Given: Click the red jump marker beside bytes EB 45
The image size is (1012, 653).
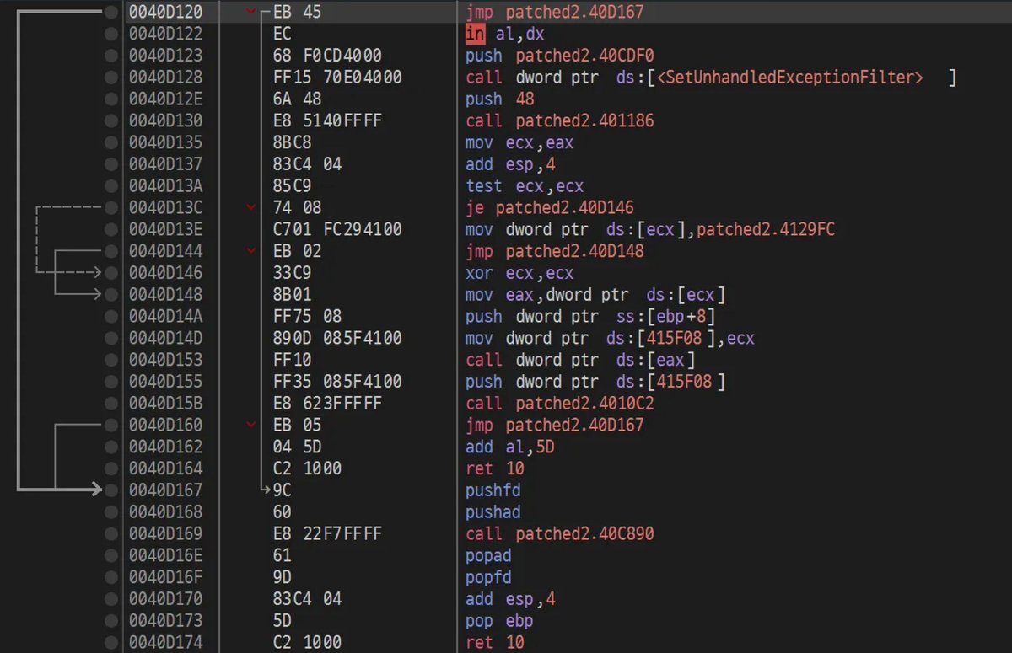Looking at the screenshot, I should [250, 13].
